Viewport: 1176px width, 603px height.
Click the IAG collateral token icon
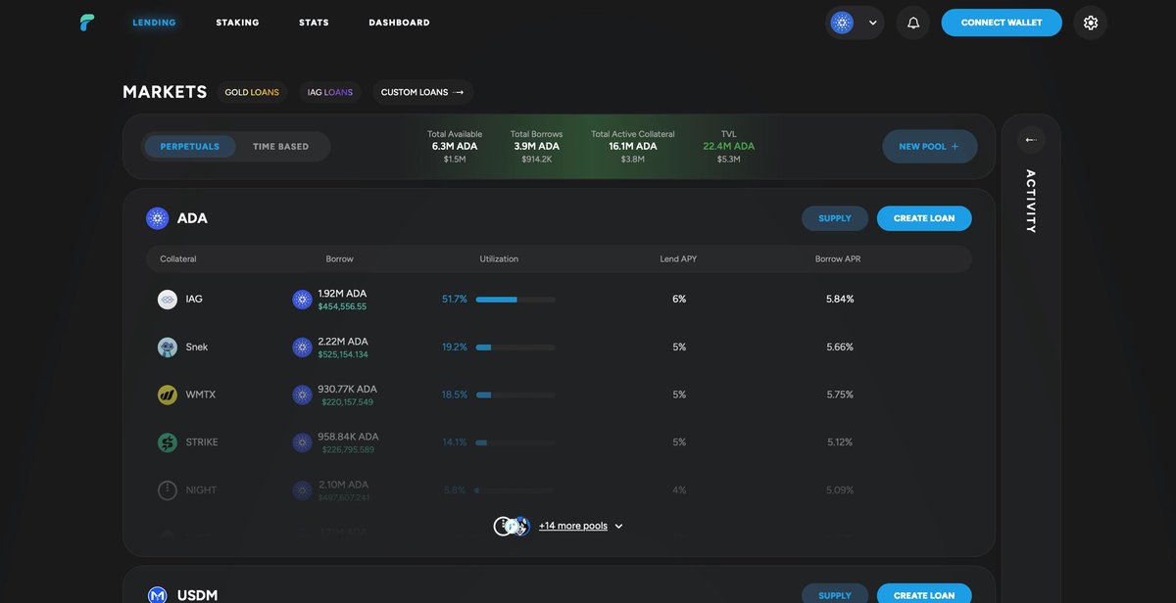click(x=168, y=300)
